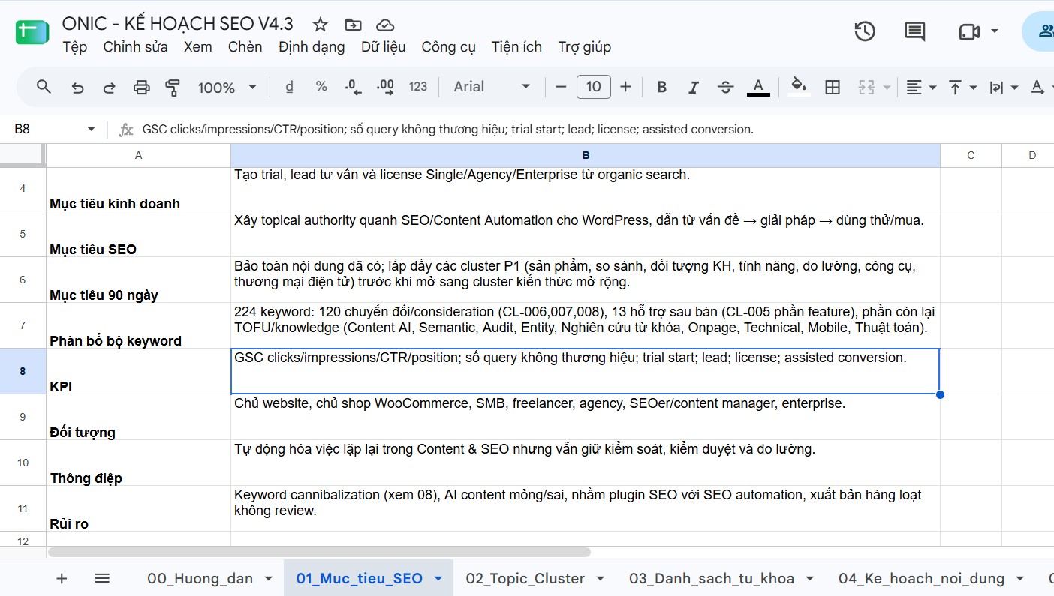
Task: Open the 01_Muc_tieu_SEO tab menu arrow
Action: 438,579
